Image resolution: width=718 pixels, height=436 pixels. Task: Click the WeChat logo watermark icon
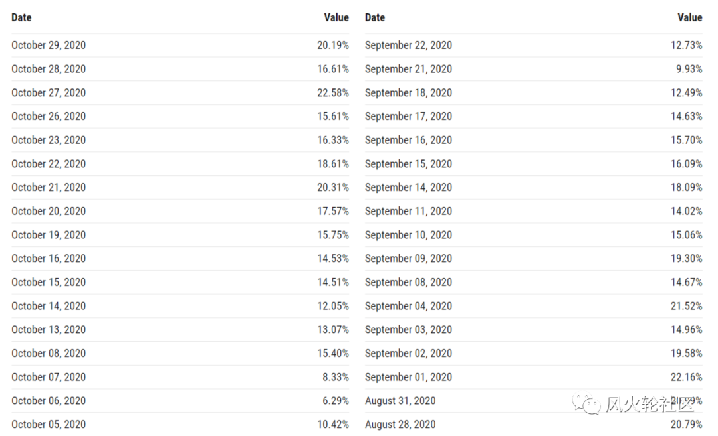pos(586,403)
